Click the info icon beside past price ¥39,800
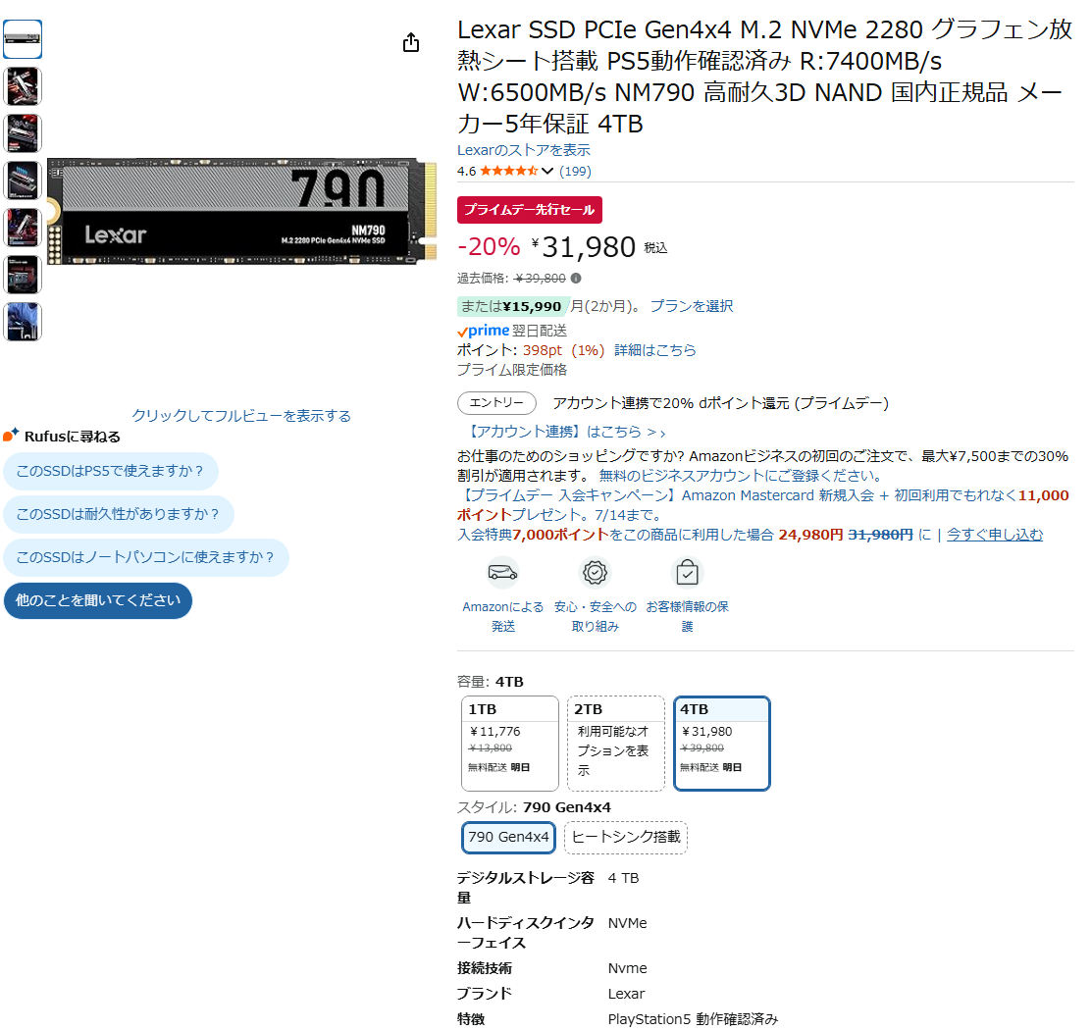Image resolution: width=1091 pixels, height=1031 pixels. (x=575, y=279)
